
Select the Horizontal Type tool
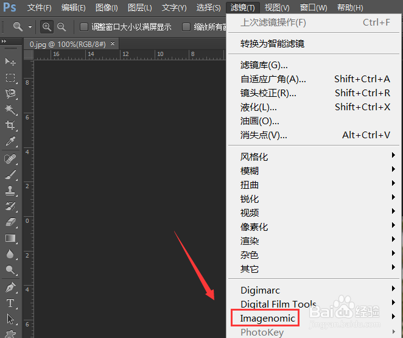(x=10, y=303)
